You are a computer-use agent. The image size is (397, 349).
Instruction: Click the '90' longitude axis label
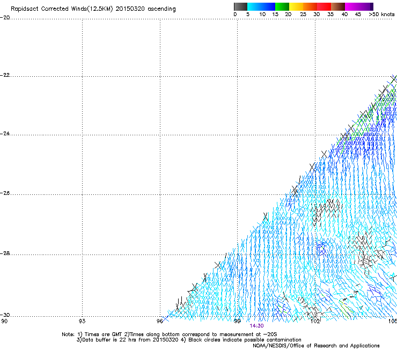click(4, 321)
